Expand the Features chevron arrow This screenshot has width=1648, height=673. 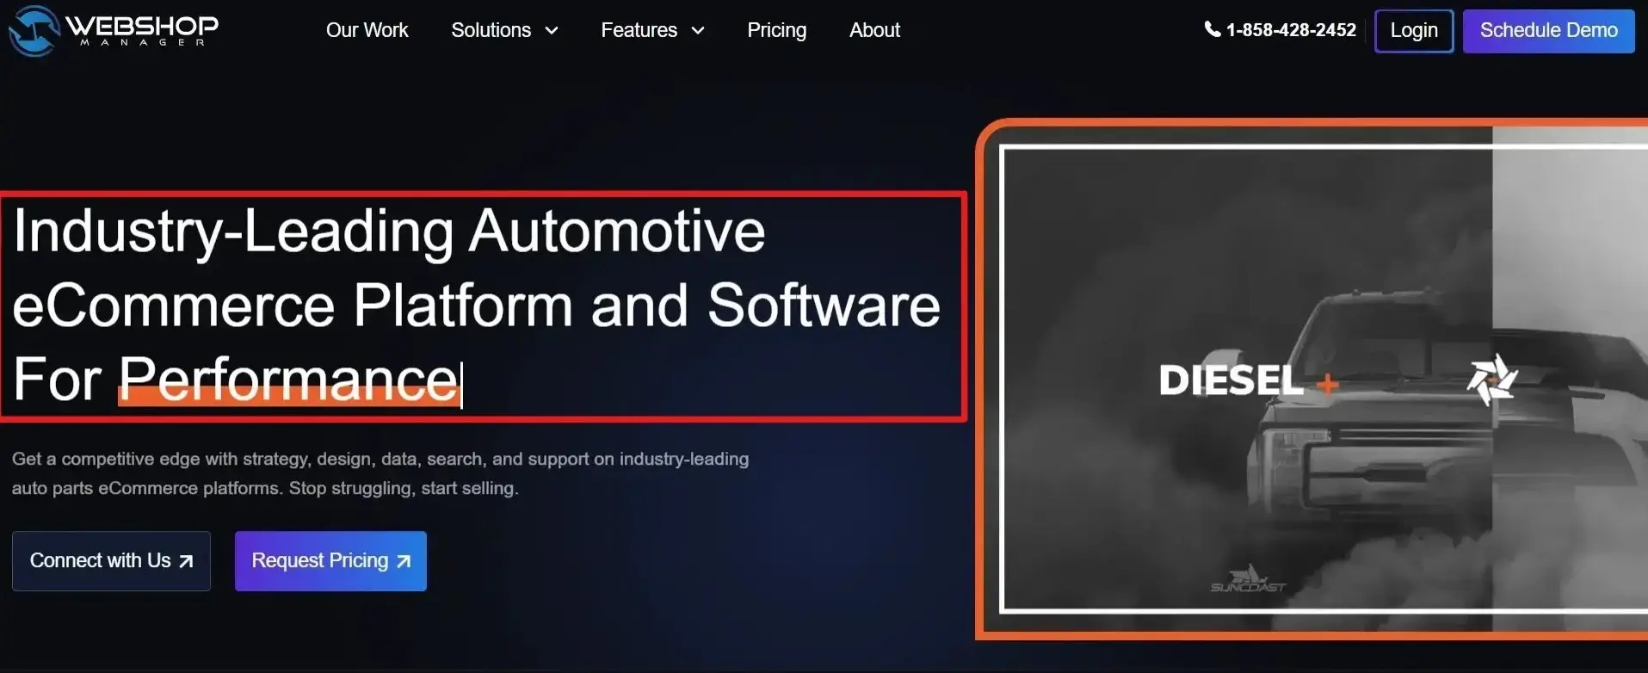698,31
